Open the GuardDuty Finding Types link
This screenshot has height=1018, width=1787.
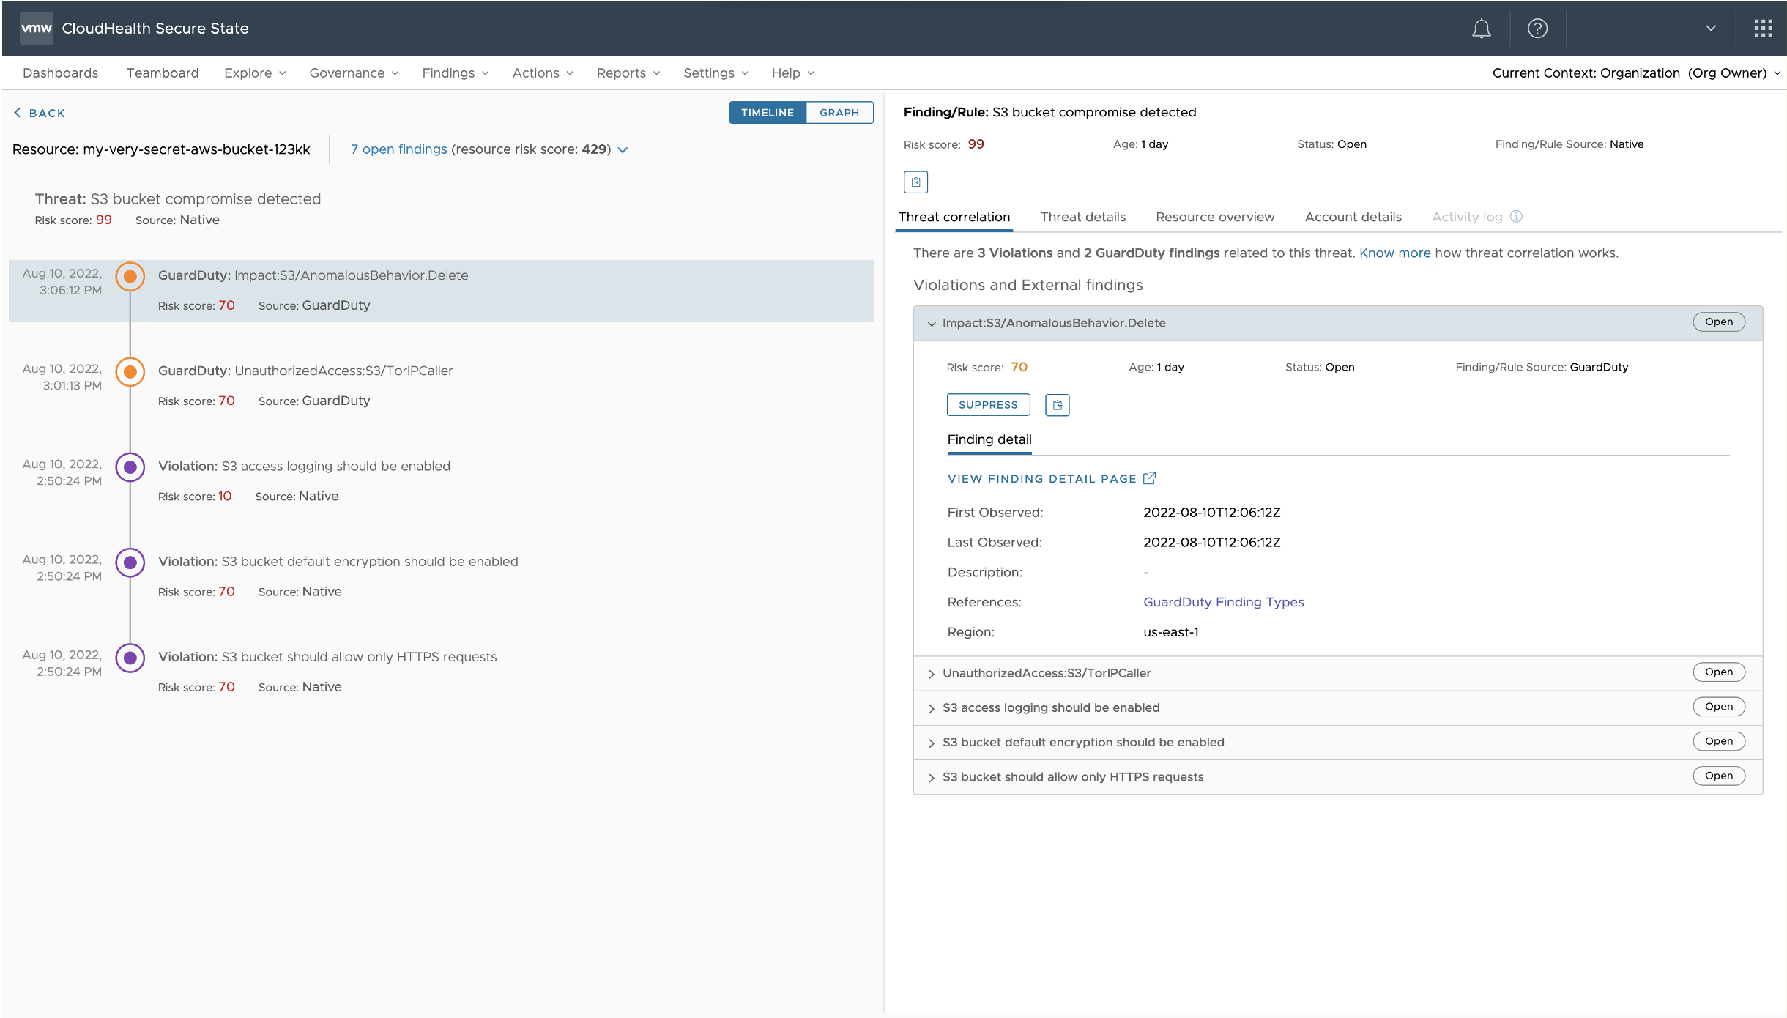1223,602
